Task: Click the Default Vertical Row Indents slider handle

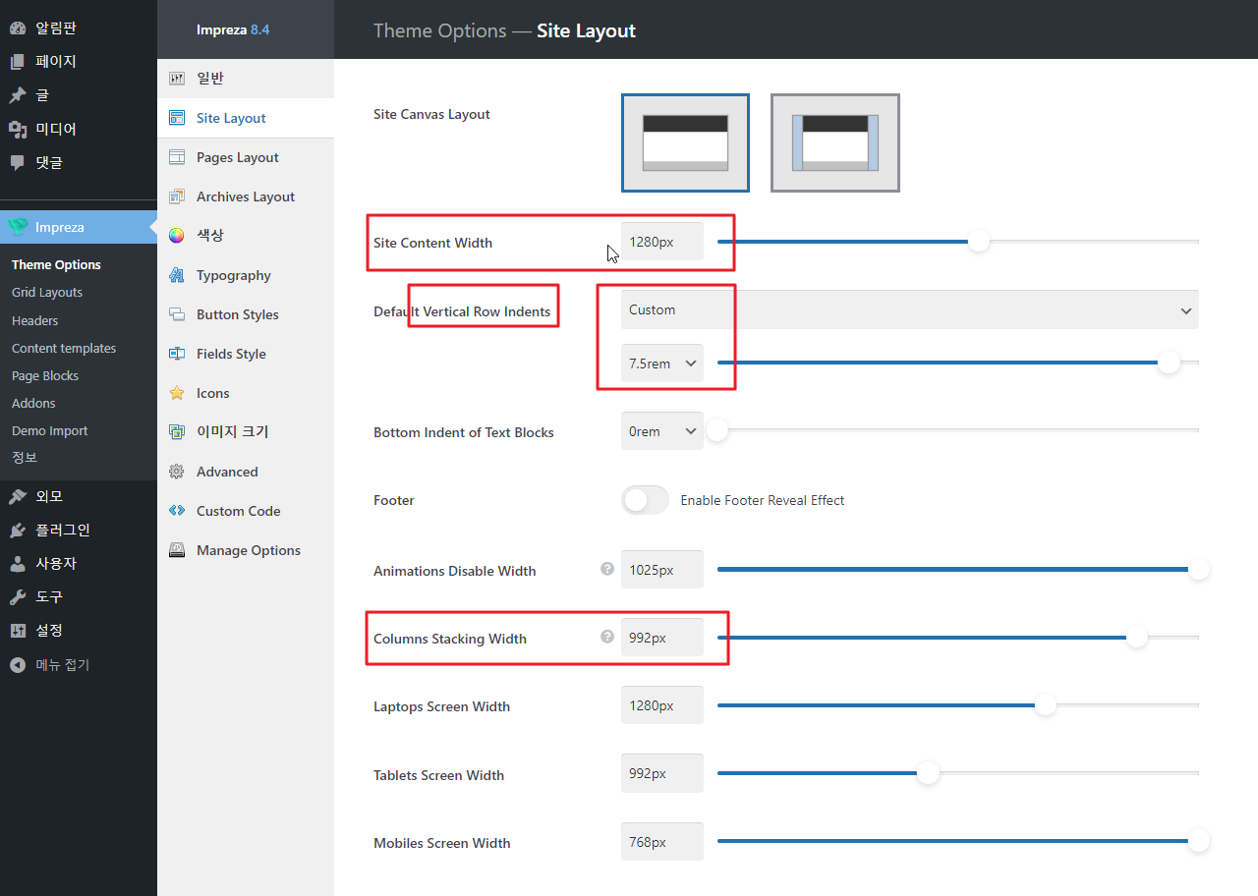Action: [x=1169, y=363]
